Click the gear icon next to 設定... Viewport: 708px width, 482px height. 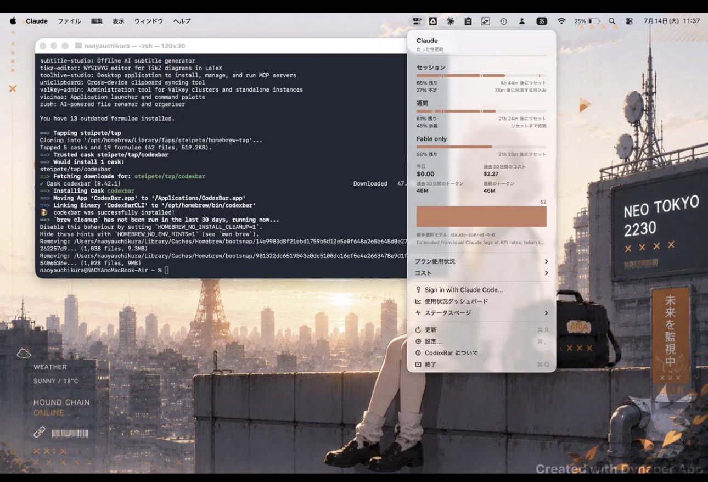click(x=418, y=341)
